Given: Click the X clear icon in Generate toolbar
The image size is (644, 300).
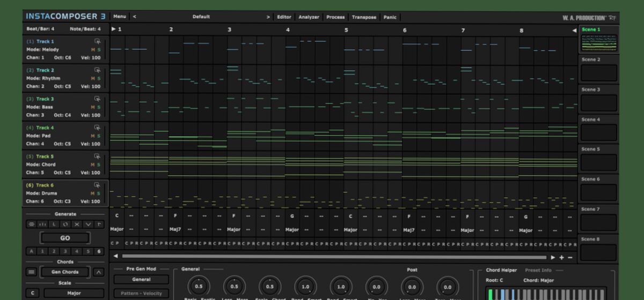Looking at the screenshot, I should [77, 224].
